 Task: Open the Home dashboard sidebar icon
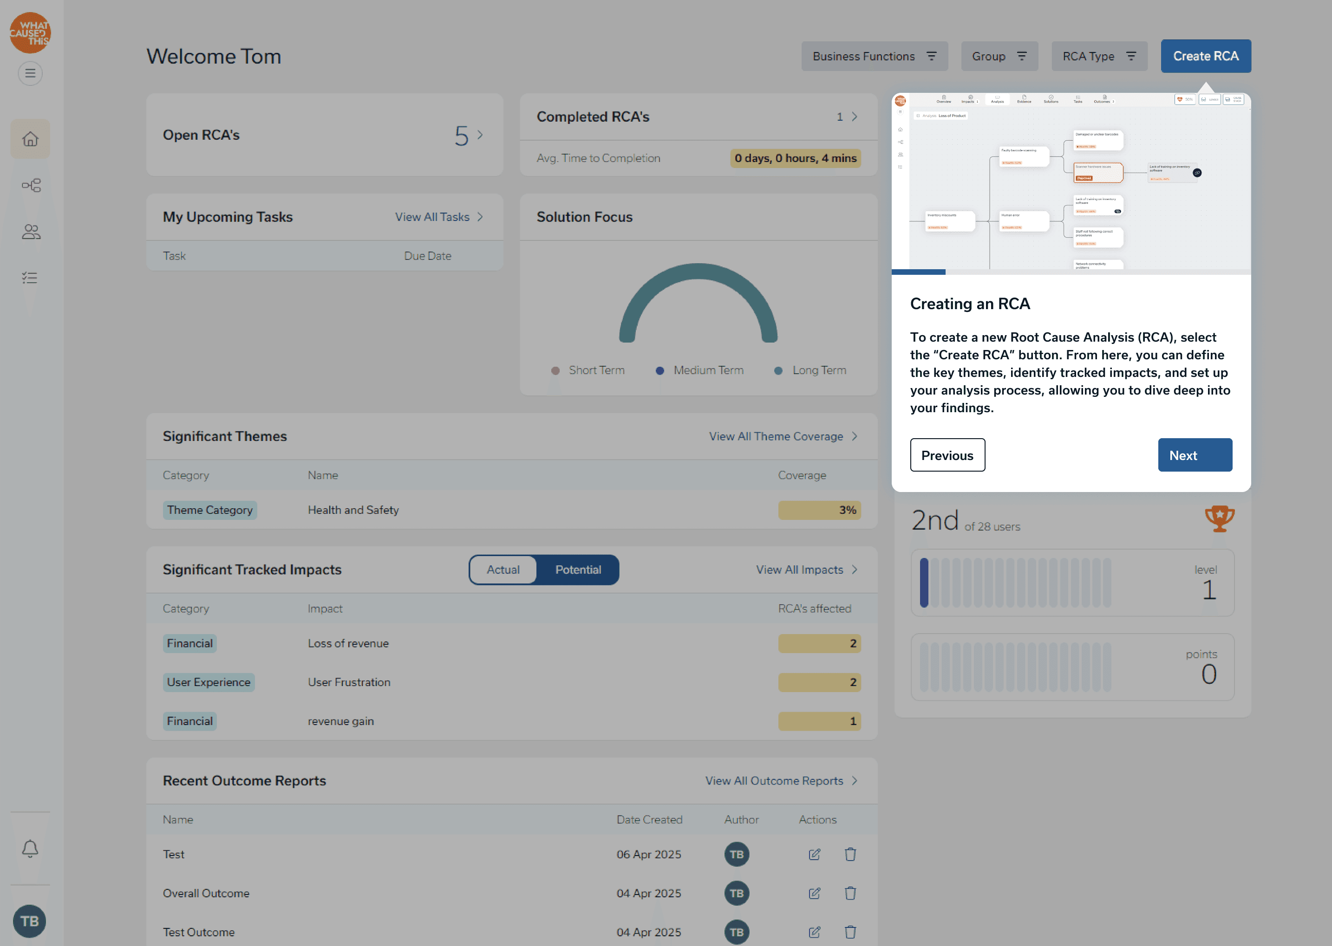[x=30, y=139]
